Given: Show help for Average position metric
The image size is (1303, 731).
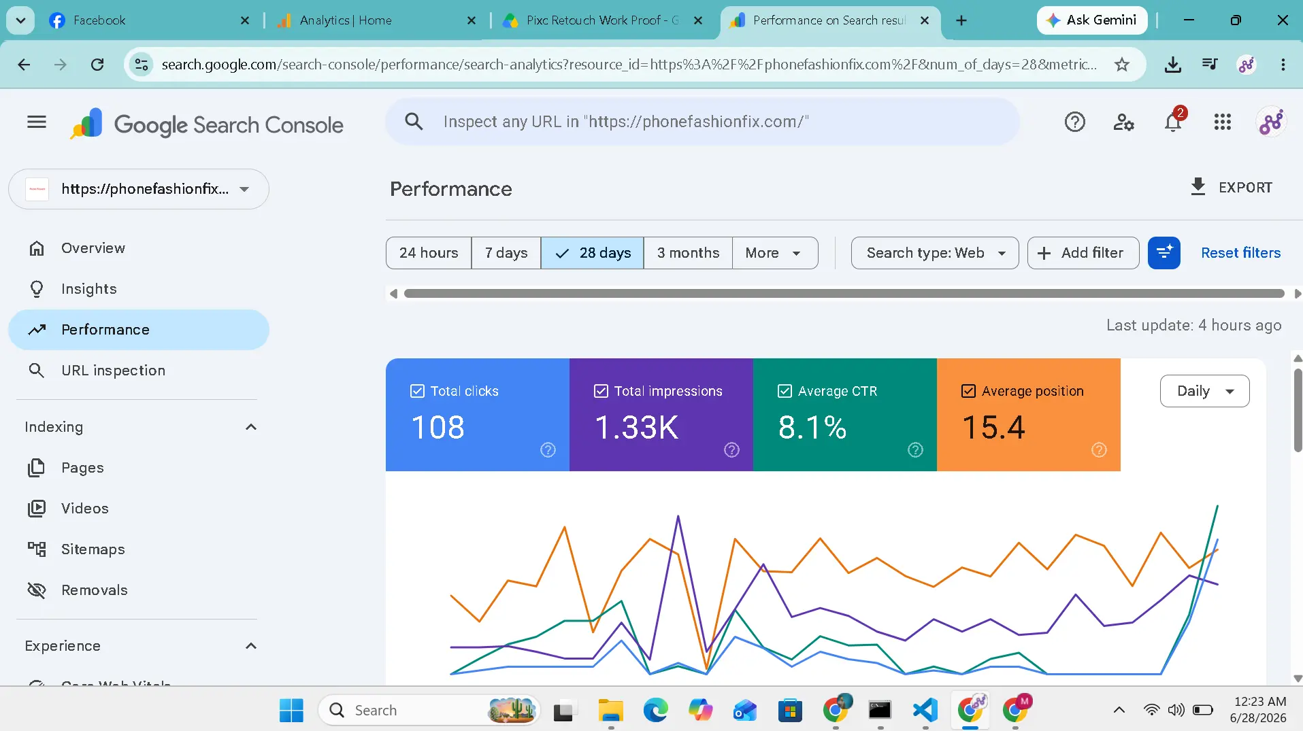Looking at the screenshot, I should coord(1099,449).
